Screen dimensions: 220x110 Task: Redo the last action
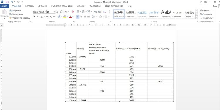[x=18, y=2]
